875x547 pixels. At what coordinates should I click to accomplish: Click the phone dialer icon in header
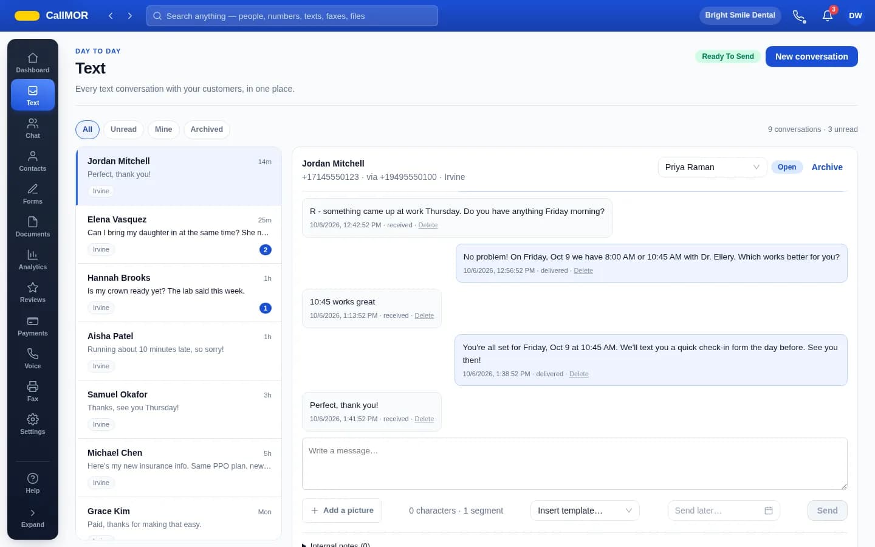click(x=799, y=16)
